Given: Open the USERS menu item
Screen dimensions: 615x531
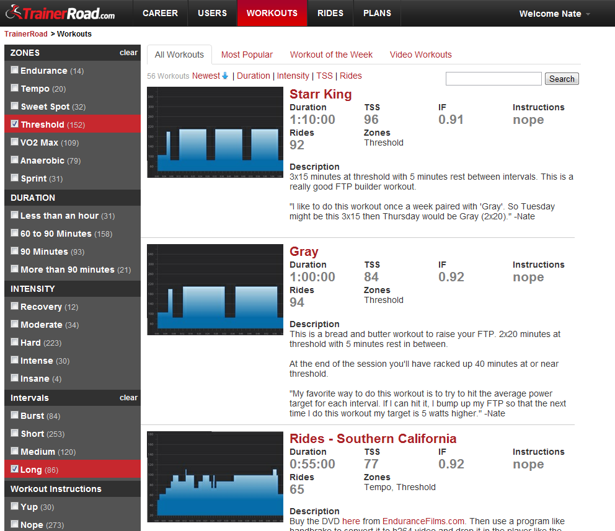Looking at the screenshot, I should pos(212,13).
